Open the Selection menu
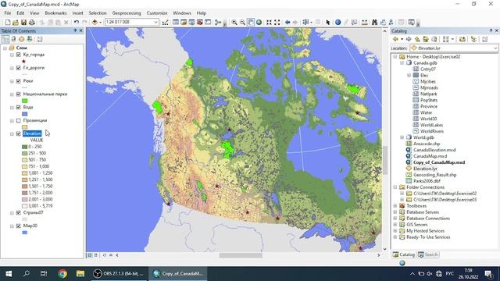 (x=98, y=13)
